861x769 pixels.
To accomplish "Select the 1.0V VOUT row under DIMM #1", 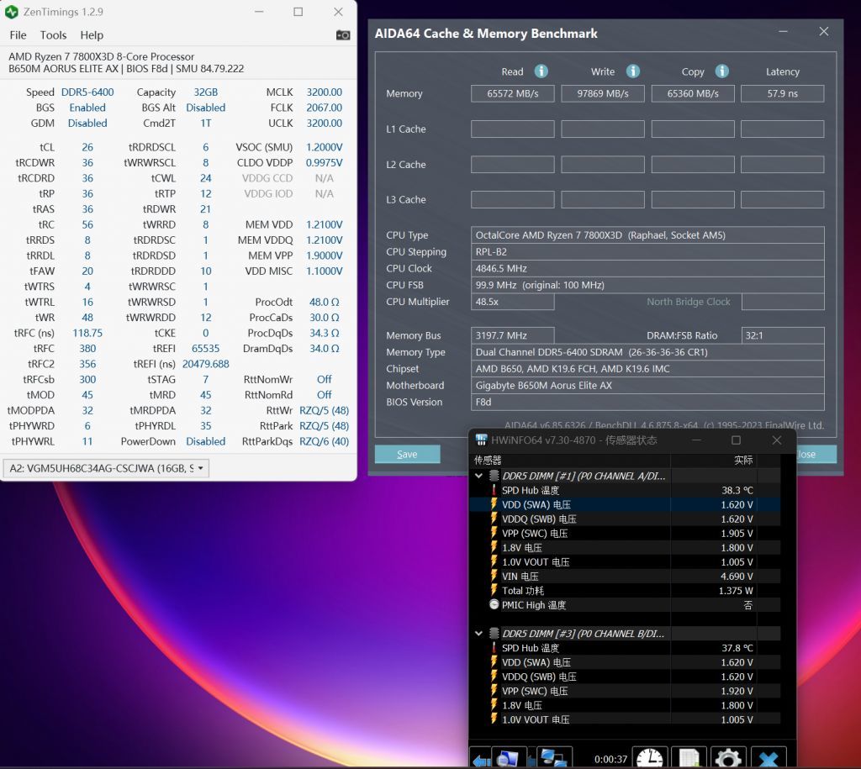I will coord(625,561).
